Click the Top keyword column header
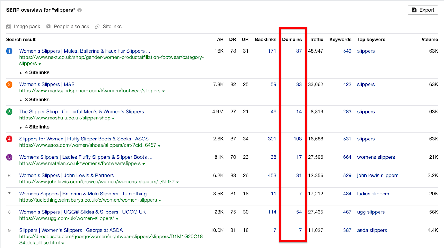444x248 pixels. pos(371,40)
